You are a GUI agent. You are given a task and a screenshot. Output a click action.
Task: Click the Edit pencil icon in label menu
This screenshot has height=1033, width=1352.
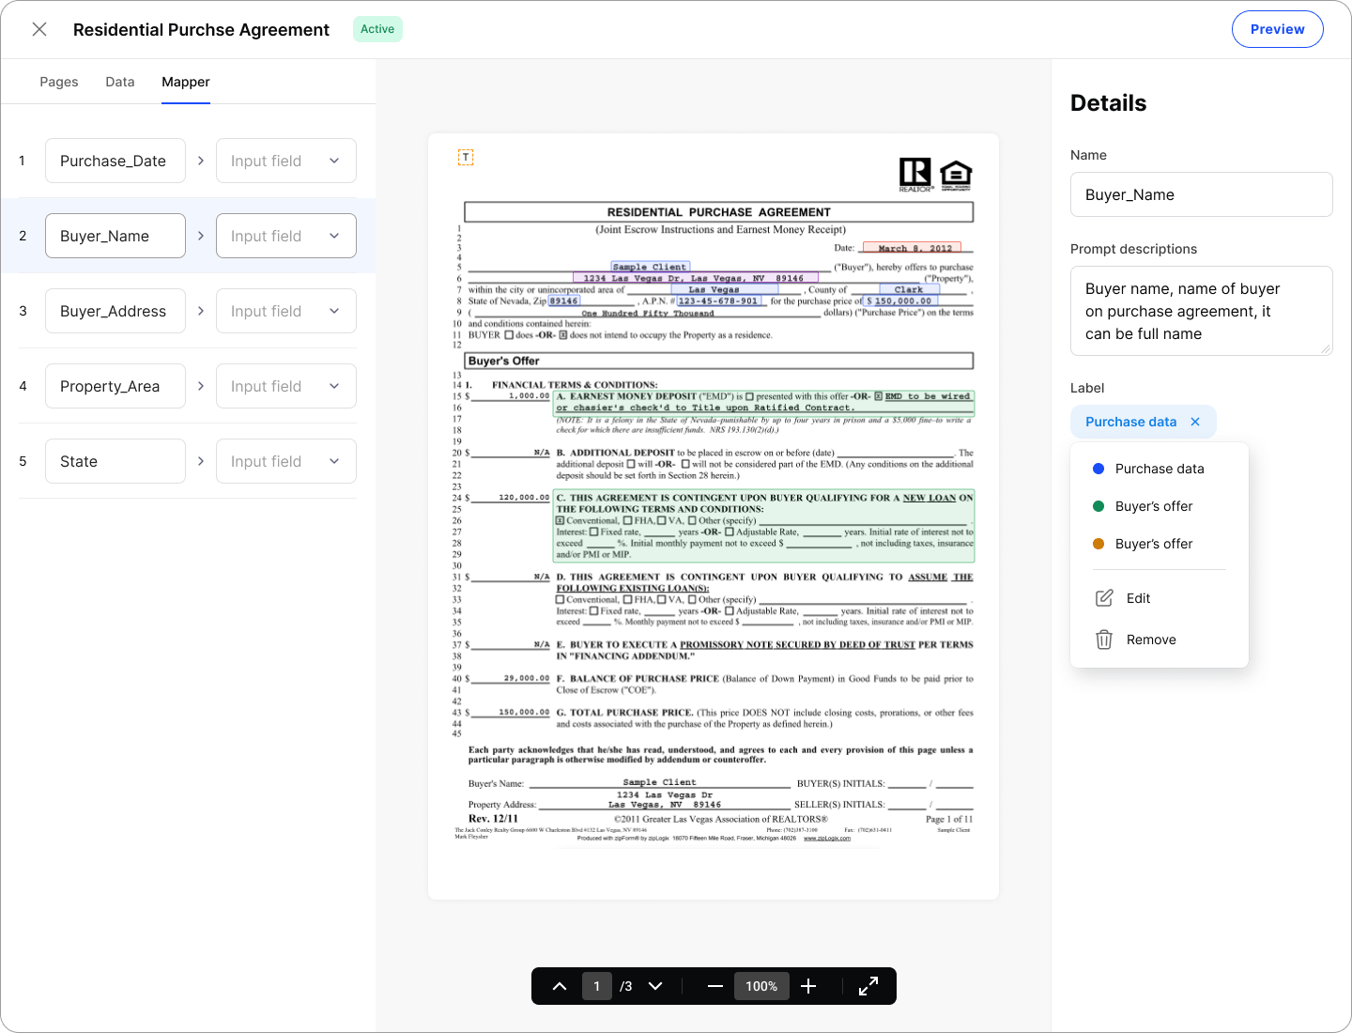coord(1104,598)
